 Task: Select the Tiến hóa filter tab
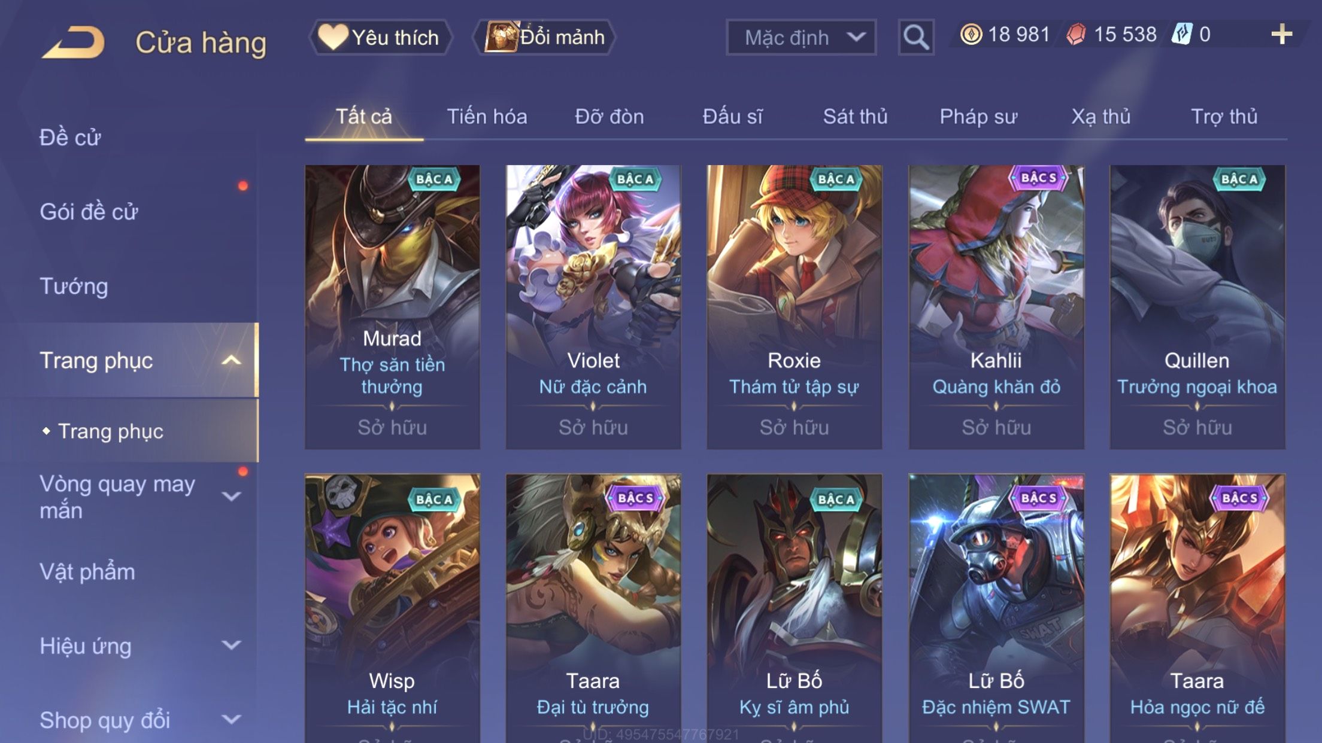coord(487,117)
